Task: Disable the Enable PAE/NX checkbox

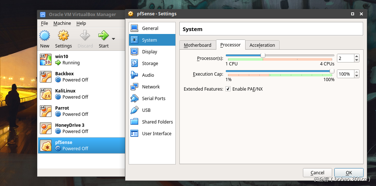Action: click(x=228, y=89)
